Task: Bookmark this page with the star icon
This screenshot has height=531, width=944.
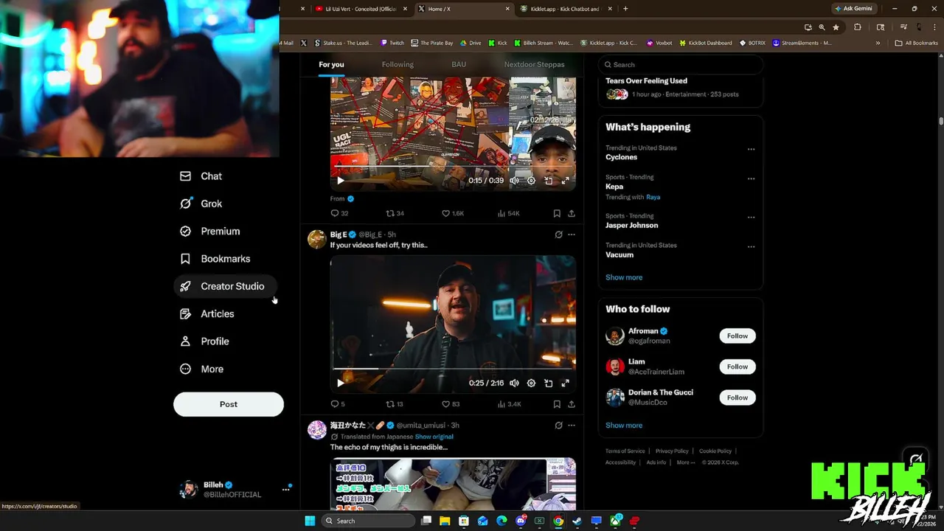Action: (836, 27)
